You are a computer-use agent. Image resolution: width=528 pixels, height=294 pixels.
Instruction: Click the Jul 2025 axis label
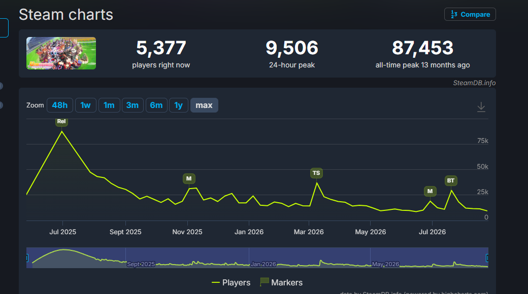pos(62,232)
